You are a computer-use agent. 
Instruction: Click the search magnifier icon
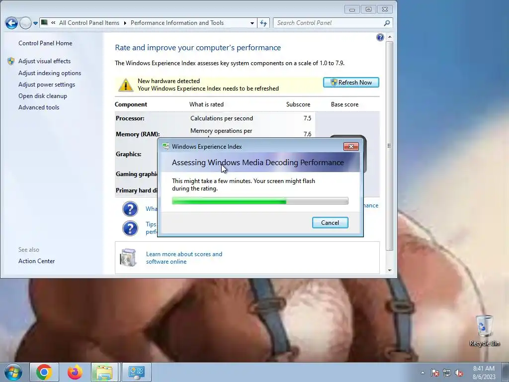(x=387, y=23)
